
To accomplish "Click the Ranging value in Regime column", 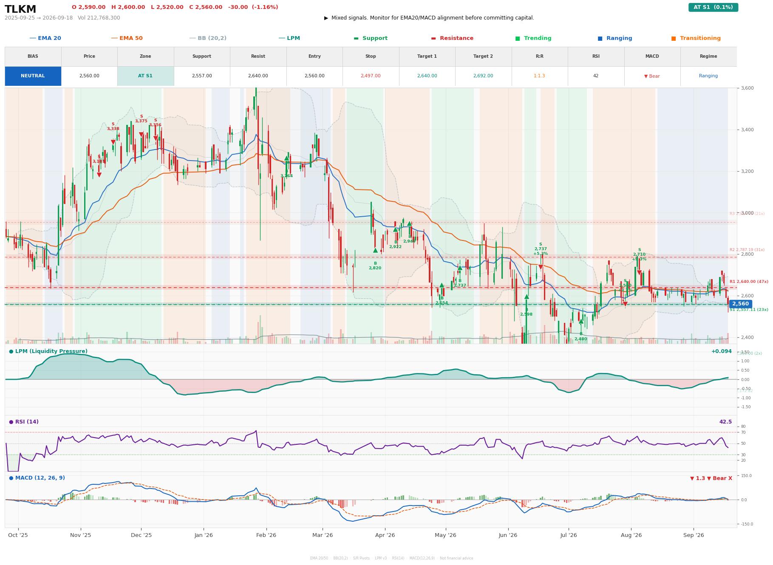I will 708,76.
